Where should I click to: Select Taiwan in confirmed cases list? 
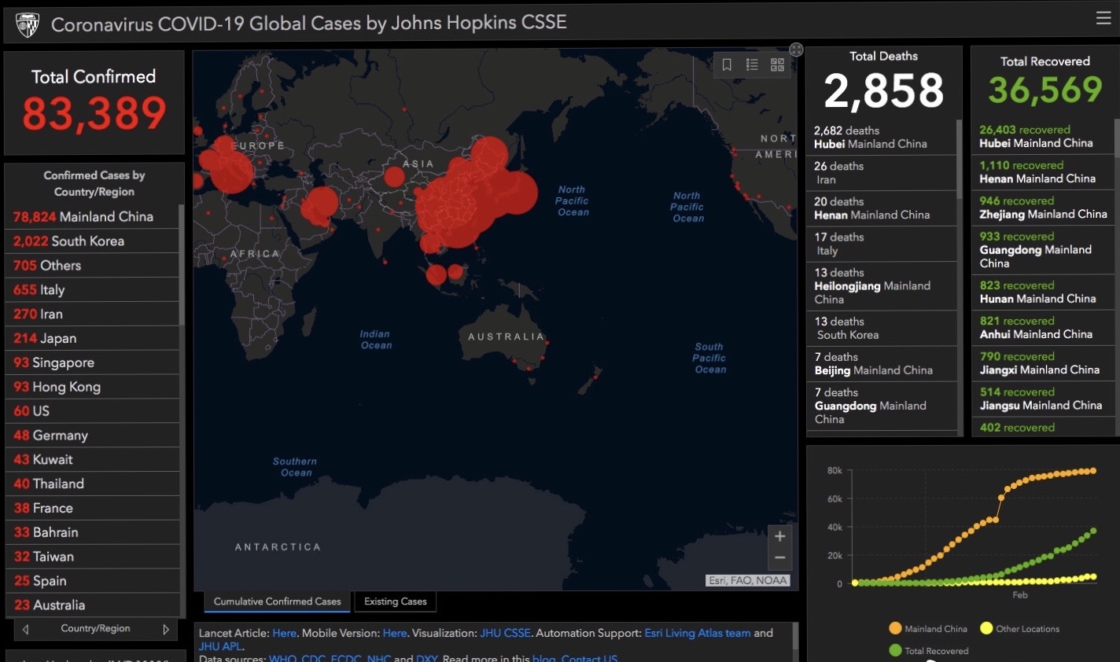click(x=92, y=557)
